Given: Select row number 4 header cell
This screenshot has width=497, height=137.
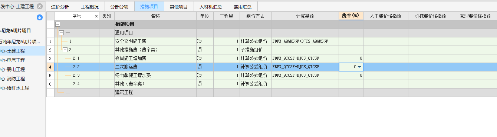Looking at the screenshot, I should (x=50, y=67).
